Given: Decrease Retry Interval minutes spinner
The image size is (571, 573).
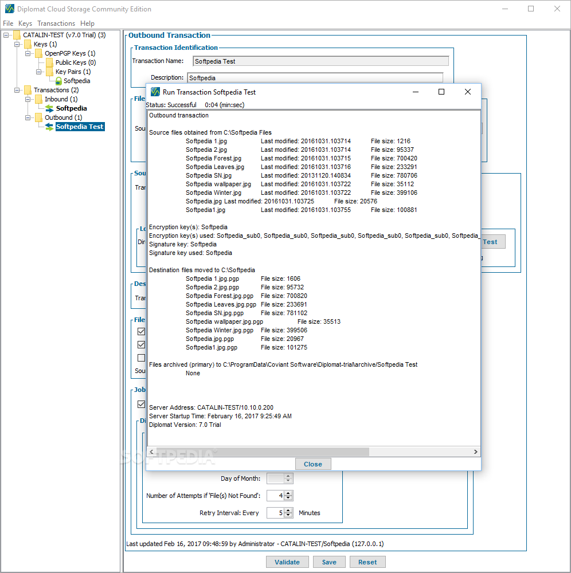Looking at the screenshot, I should [x=288, y=515].
